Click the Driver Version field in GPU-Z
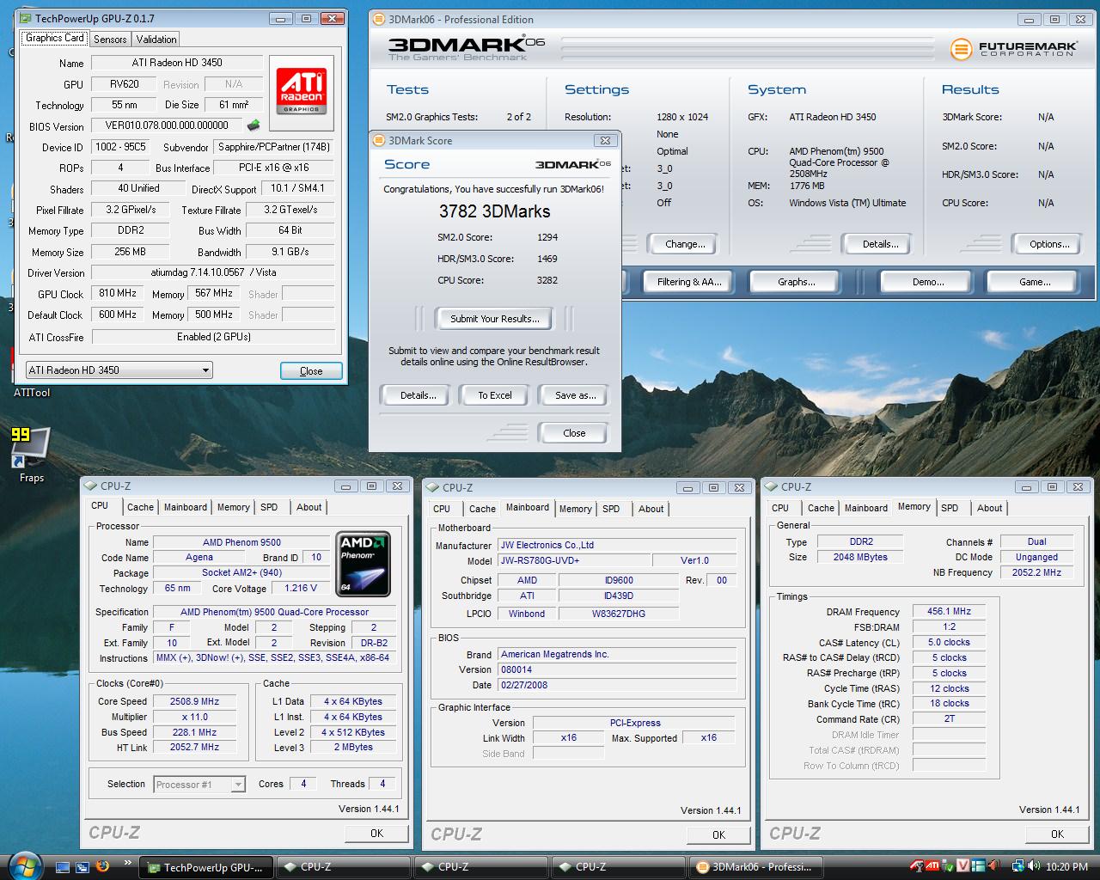 pyautogui.click(x=213, y=272)
